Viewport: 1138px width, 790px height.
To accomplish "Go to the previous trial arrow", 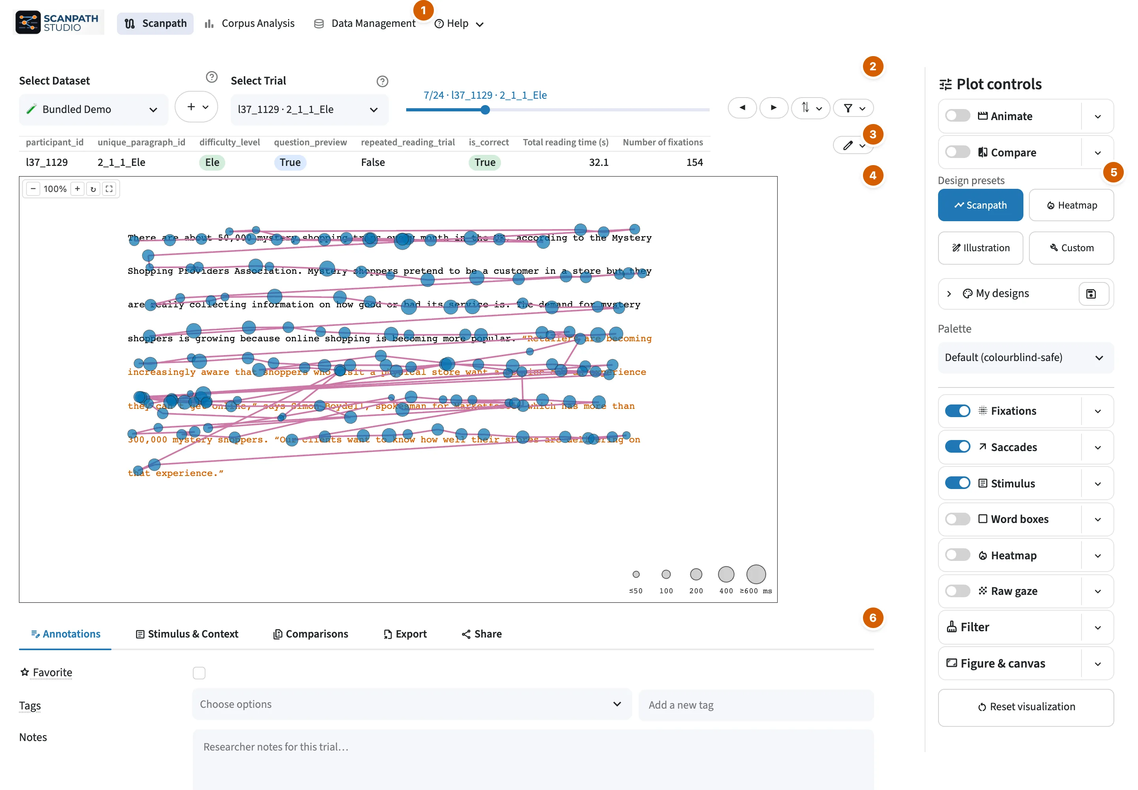I will point(742,107).
